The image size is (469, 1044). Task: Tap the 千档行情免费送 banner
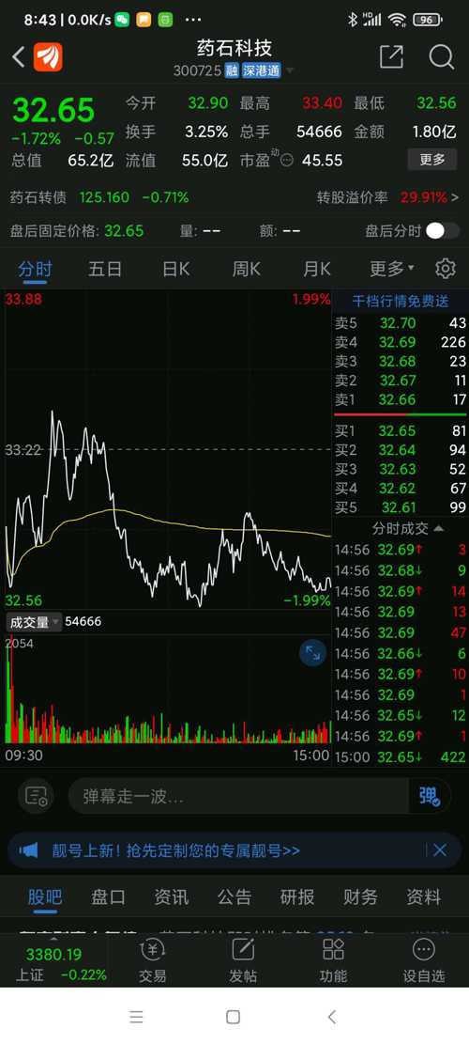(x=401, y=301)
